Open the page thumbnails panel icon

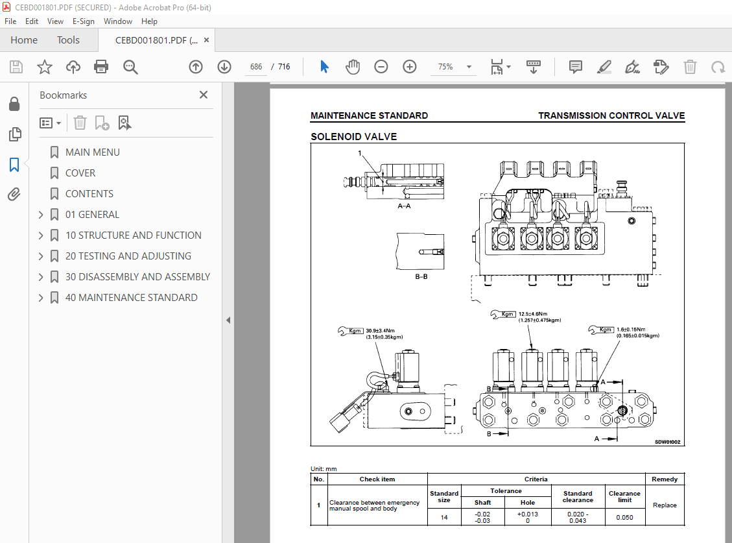tap(14, 134)
